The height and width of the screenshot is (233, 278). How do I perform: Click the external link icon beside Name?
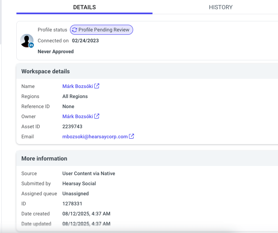tap(97, 86)
